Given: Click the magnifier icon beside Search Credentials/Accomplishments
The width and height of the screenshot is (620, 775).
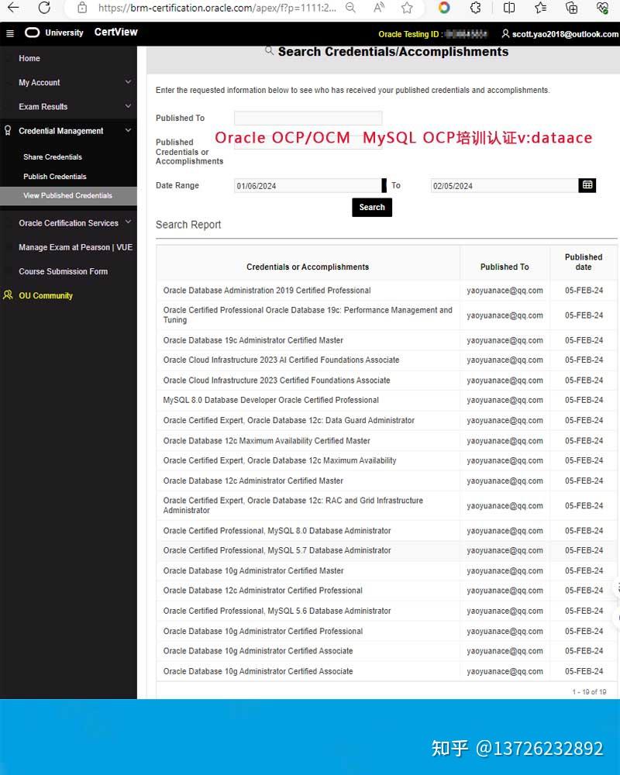Looking at the screenshot, I should pyautogui.click(x=270, y=50).
